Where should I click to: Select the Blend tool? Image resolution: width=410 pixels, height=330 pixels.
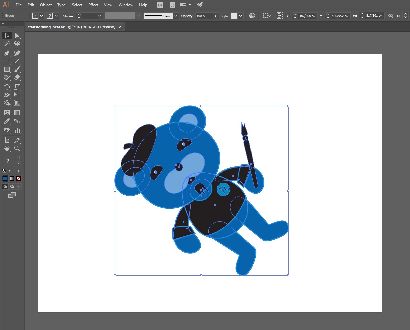[17, 121]
